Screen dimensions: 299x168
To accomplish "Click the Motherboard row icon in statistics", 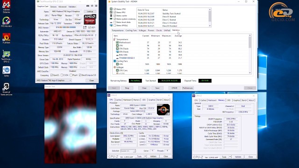I will (x=117, y=42).
